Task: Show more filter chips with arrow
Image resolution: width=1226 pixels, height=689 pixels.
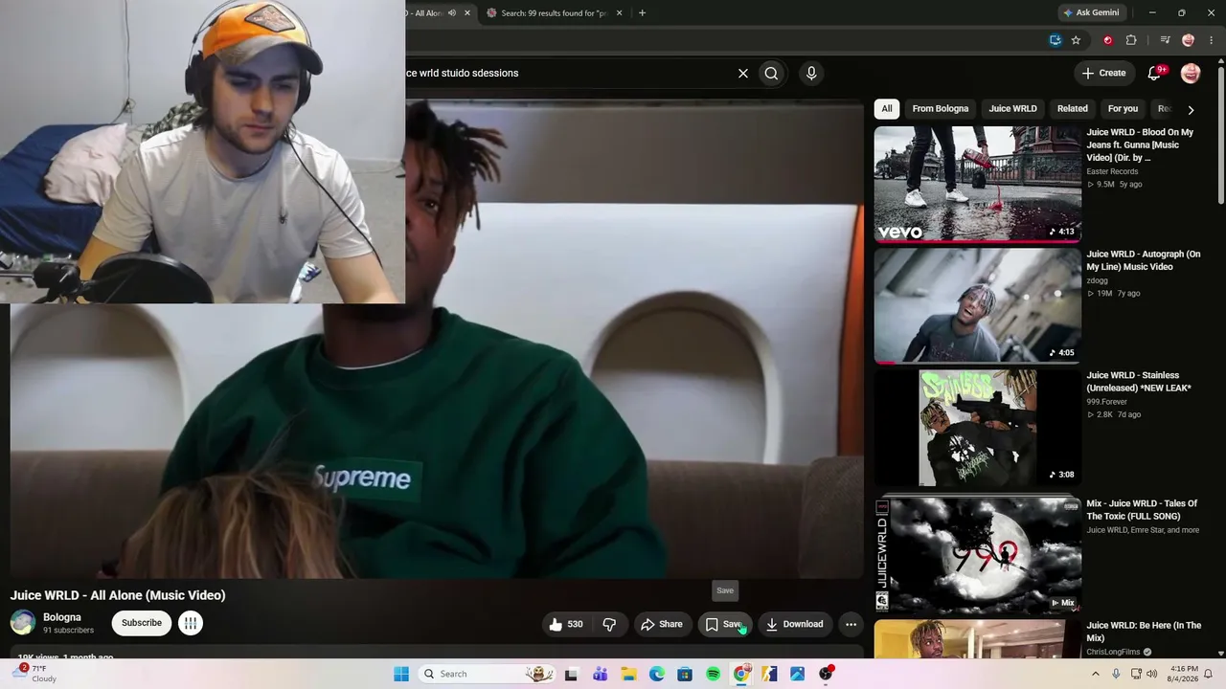Action: 1191,109
